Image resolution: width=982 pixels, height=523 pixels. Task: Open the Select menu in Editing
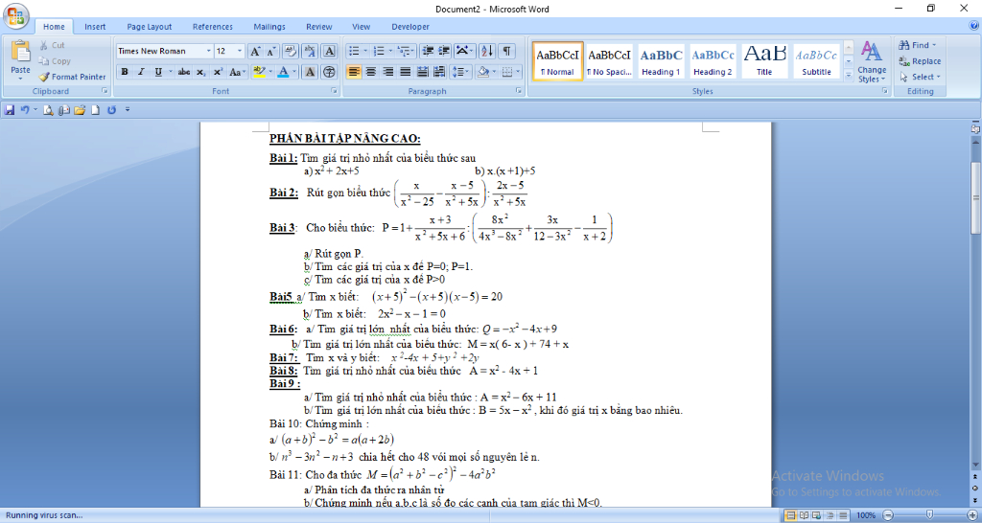click(x=920, y=77)
